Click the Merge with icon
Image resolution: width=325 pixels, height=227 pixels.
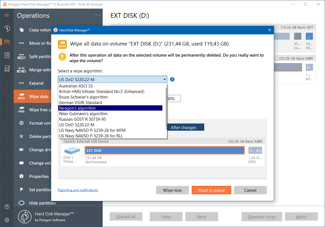21,70
